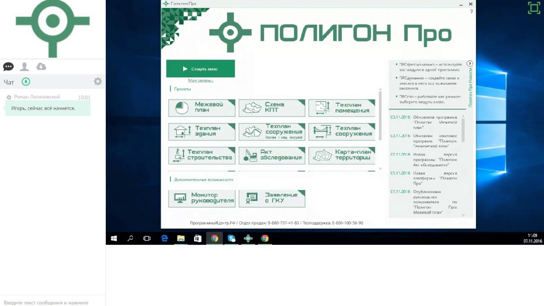Click the projects list scroll-up arrow
Viewport: 544px width, 306px height.
380,89
